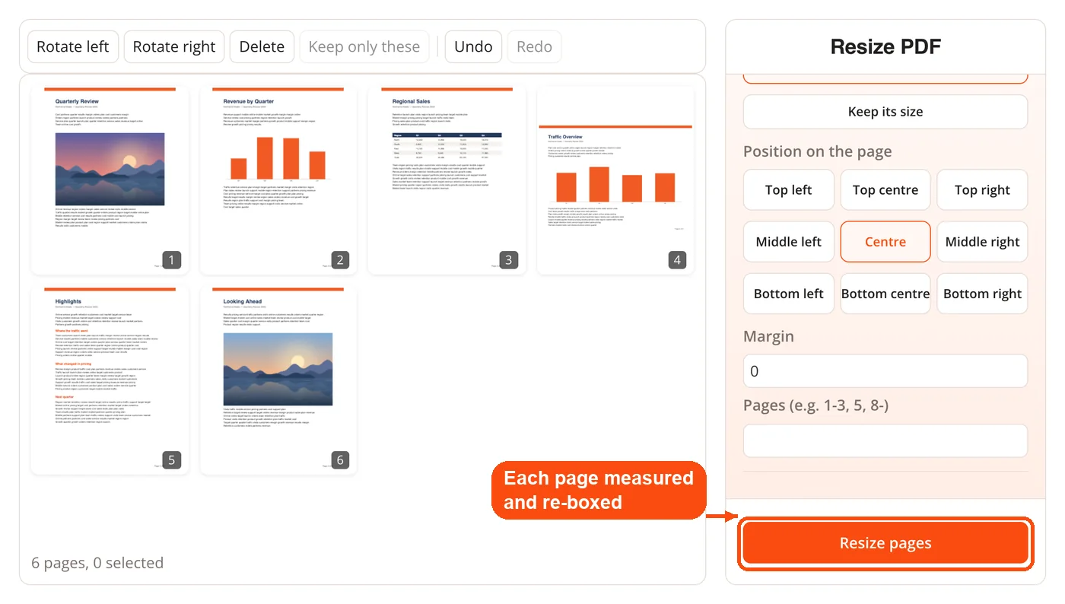1065x604 pixels.
Task: Select page 2 Revenue by Quarter thumbnail
Action: 278,180
